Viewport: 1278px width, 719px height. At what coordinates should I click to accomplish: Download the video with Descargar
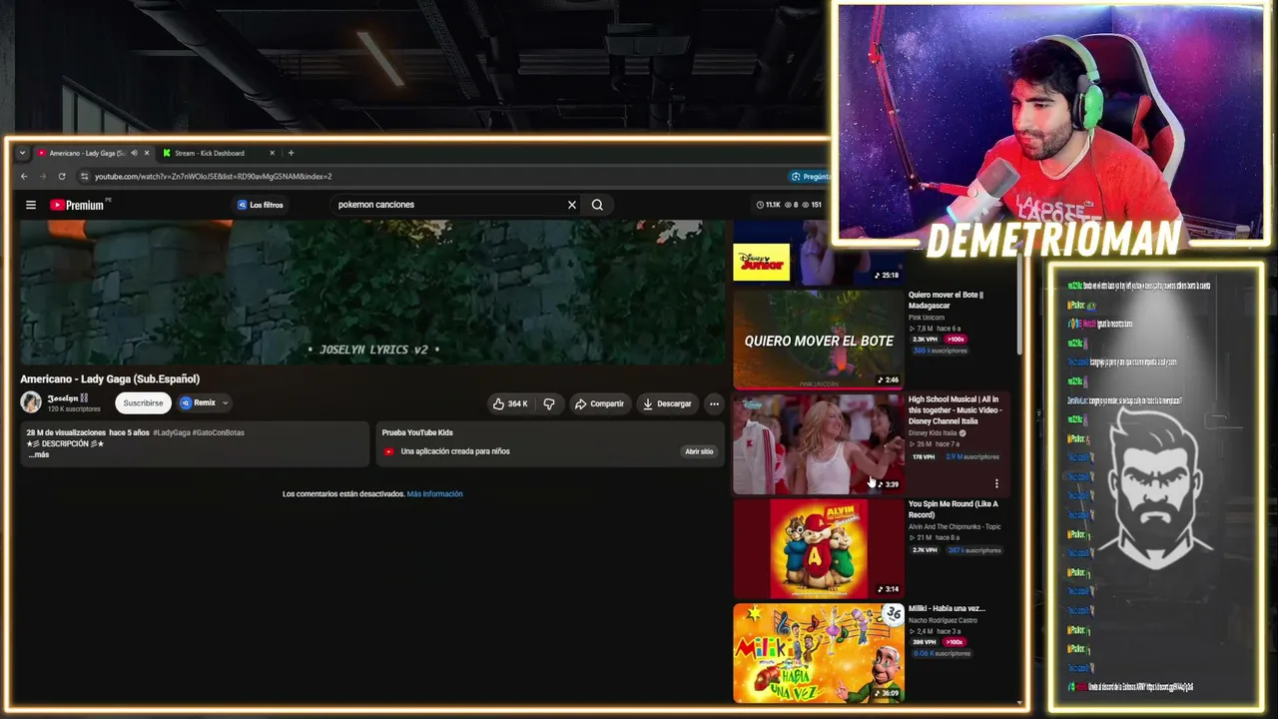667,403
